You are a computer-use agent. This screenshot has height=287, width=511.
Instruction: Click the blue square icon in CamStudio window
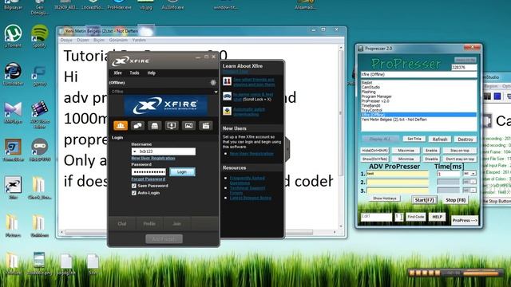click(x=497, y=96)
